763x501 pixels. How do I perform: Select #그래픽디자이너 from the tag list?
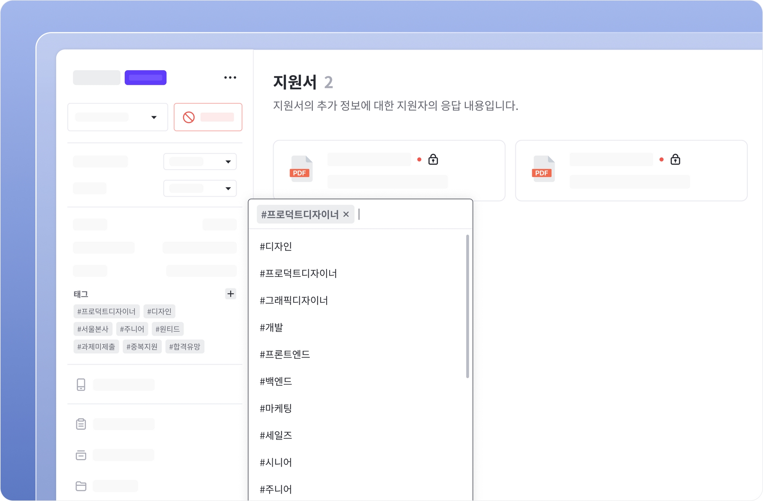coord(294,300)
